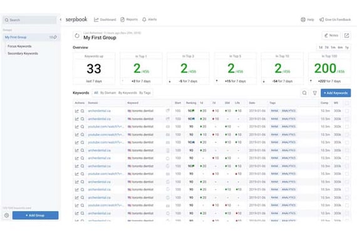Click the ANALYTICS tag in first row
Viewport: 357px width, 238px height.
pos(289,111)
